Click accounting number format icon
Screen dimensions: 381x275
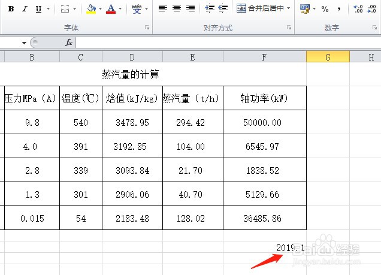click(x=305, y=9)
